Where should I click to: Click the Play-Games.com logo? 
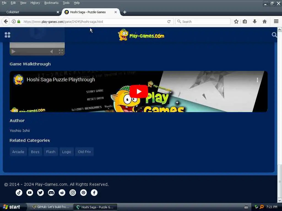point(141,35)
